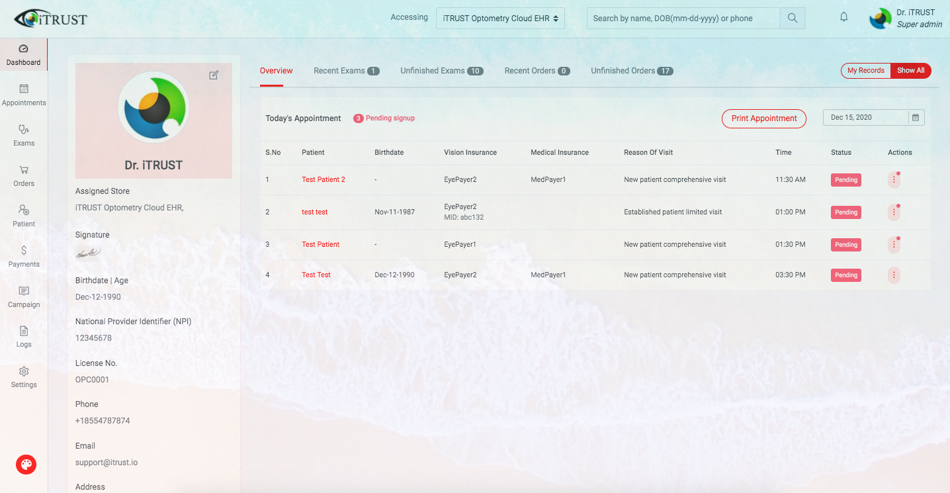Screen dimensions: 950x493
Task: Enable the Show All records toggle
Action: tap(911, 70)
